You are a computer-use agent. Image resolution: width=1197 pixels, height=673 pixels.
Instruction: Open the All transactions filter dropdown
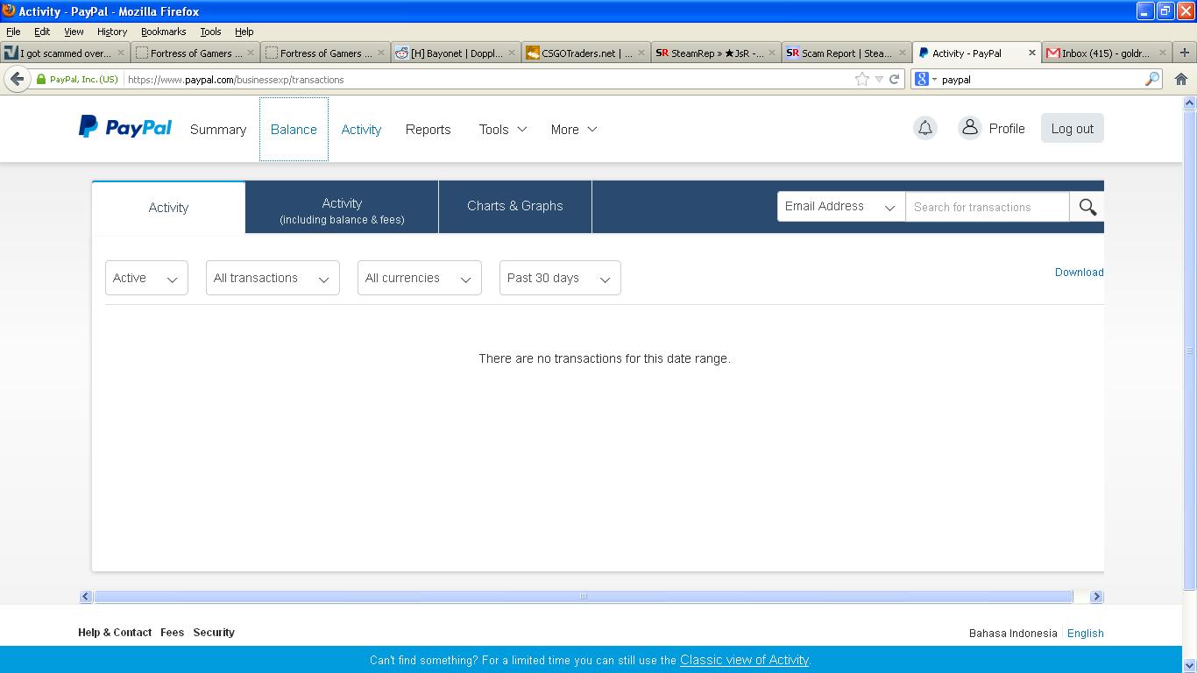coord(273,278)
